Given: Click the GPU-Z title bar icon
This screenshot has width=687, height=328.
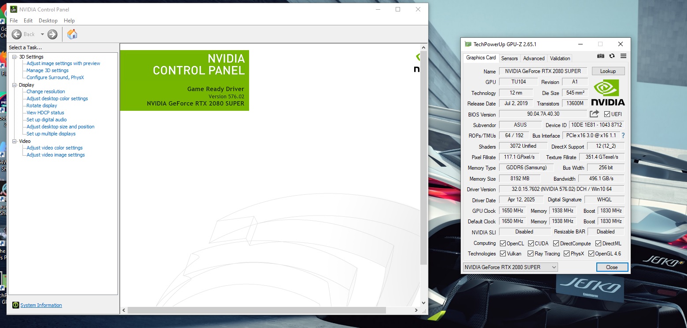Looking at the screenshot, I should point(468,44).
